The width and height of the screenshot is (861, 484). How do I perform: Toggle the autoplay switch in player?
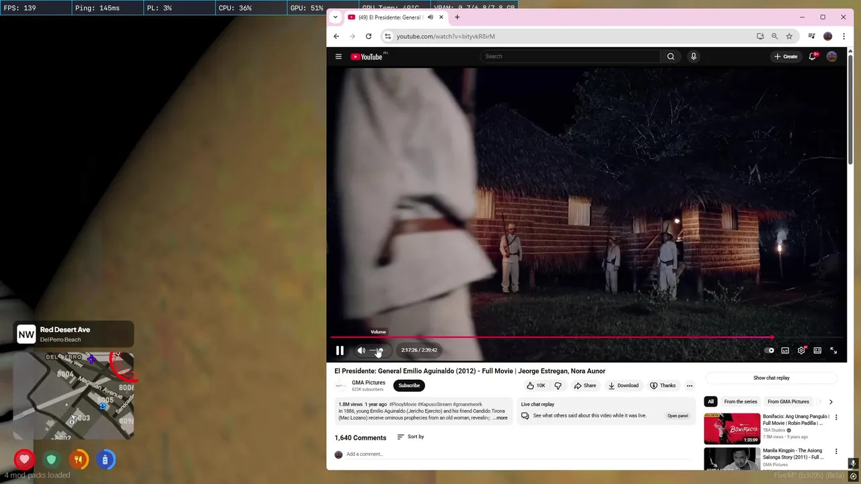pos(770,350)
